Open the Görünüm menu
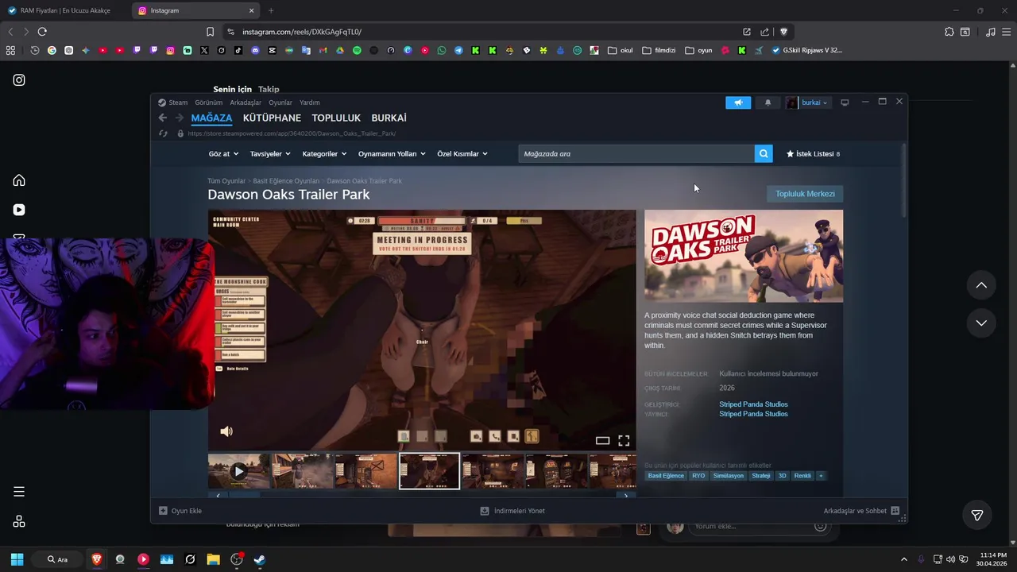 coord(209,102)
